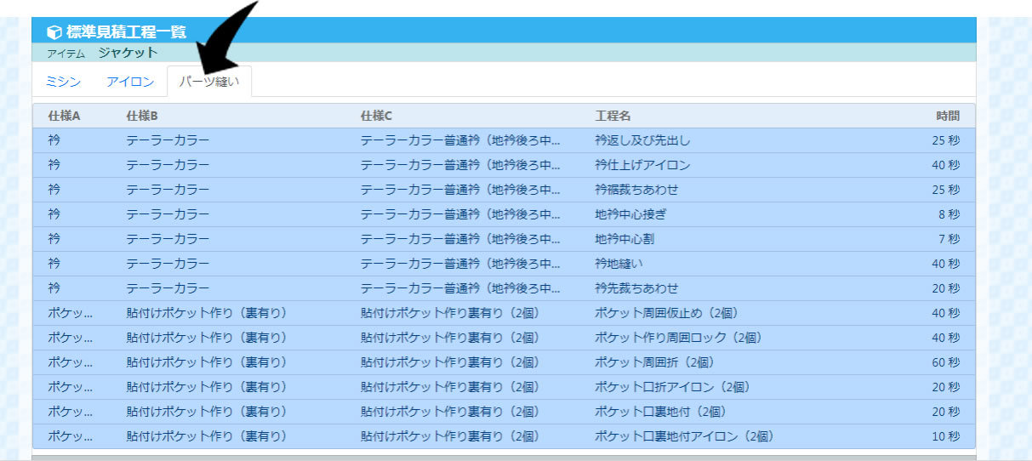
Task: Select the ポケット周囲仮止め（2個） row
Action: (x=665, y=313)
